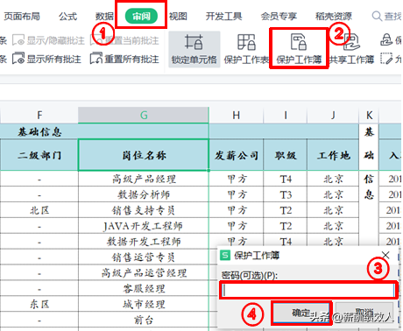This screenshot has height=331, width=403.
Task: Select the 前台 cell
Action: pyautogui.click(x=144, y=320)
